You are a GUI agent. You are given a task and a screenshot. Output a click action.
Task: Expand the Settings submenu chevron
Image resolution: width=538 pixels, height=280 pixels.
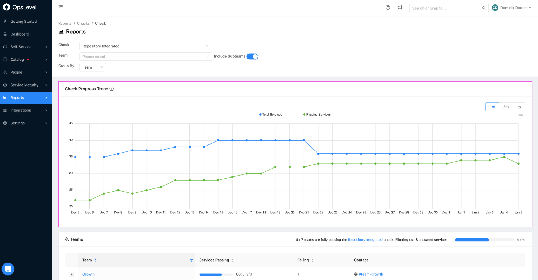pos(46,123)
